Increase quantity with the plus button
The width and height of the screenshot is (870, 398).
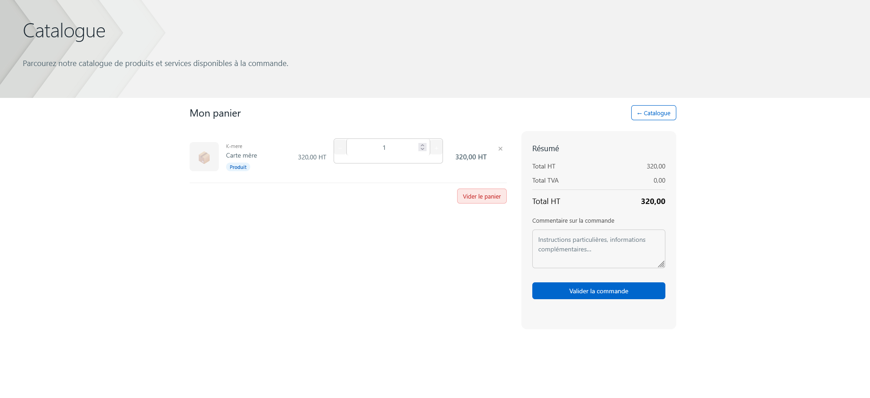coord(436,148)
